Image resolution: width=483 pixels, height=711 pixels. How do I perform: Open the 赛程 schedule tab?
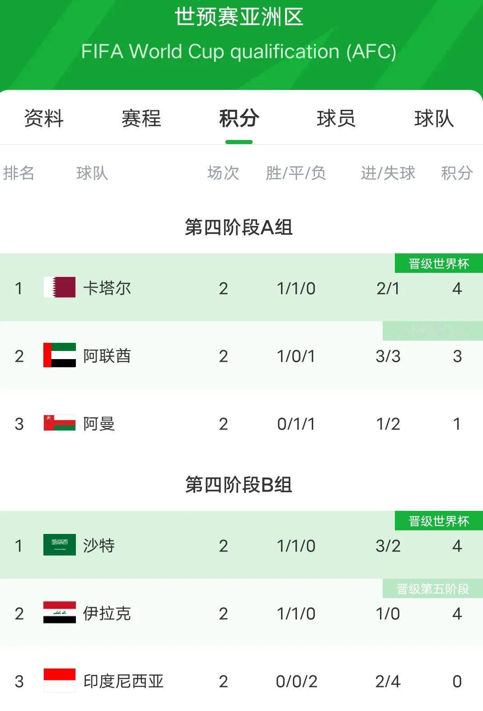click(141, 118)
